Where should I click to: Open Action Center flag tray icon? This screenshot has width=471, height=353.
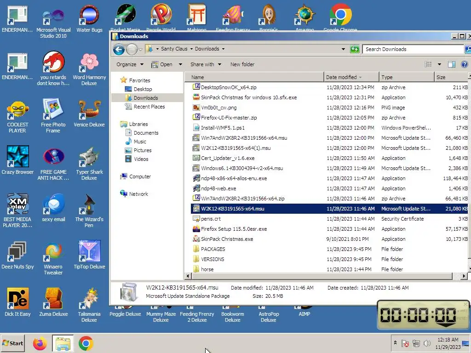coord(405,343)
